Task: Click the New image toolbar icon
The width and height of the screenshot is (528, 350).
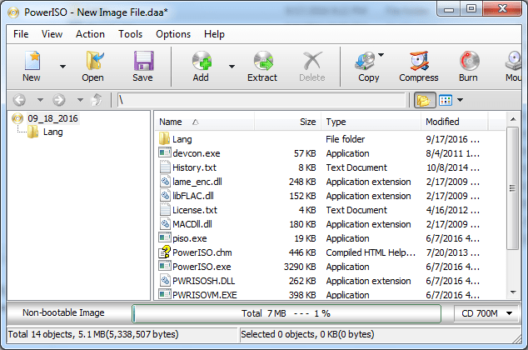Action: click(32, 61)
